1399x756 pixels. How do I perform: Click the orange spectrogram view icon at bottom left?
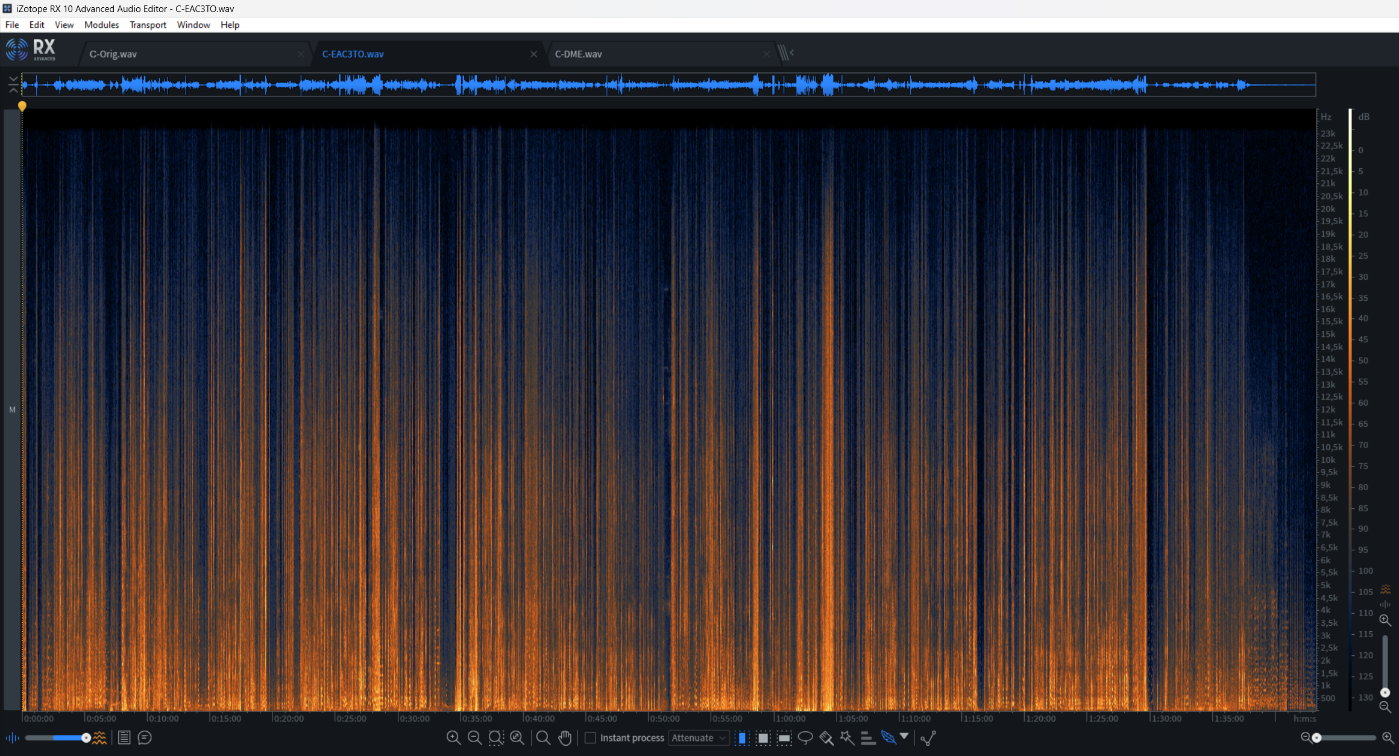click(x=99, y=737)
